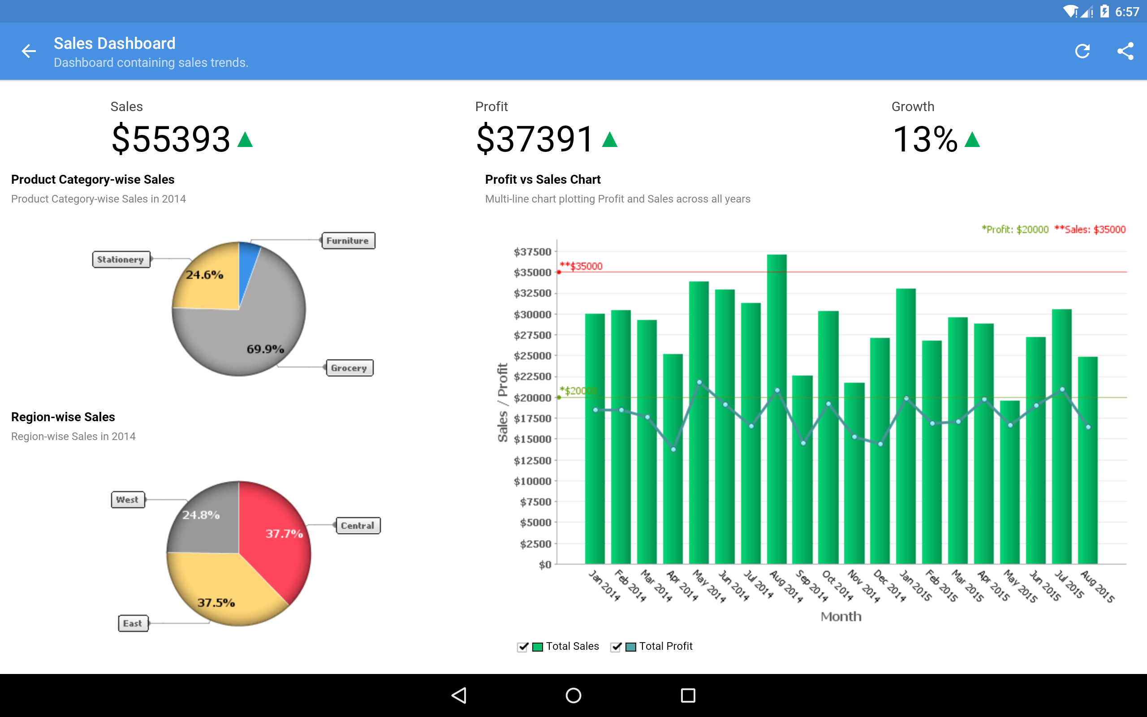
Task: Click the battery icon in status bar
Action: pyautogui.click(x=1107, y=10)
